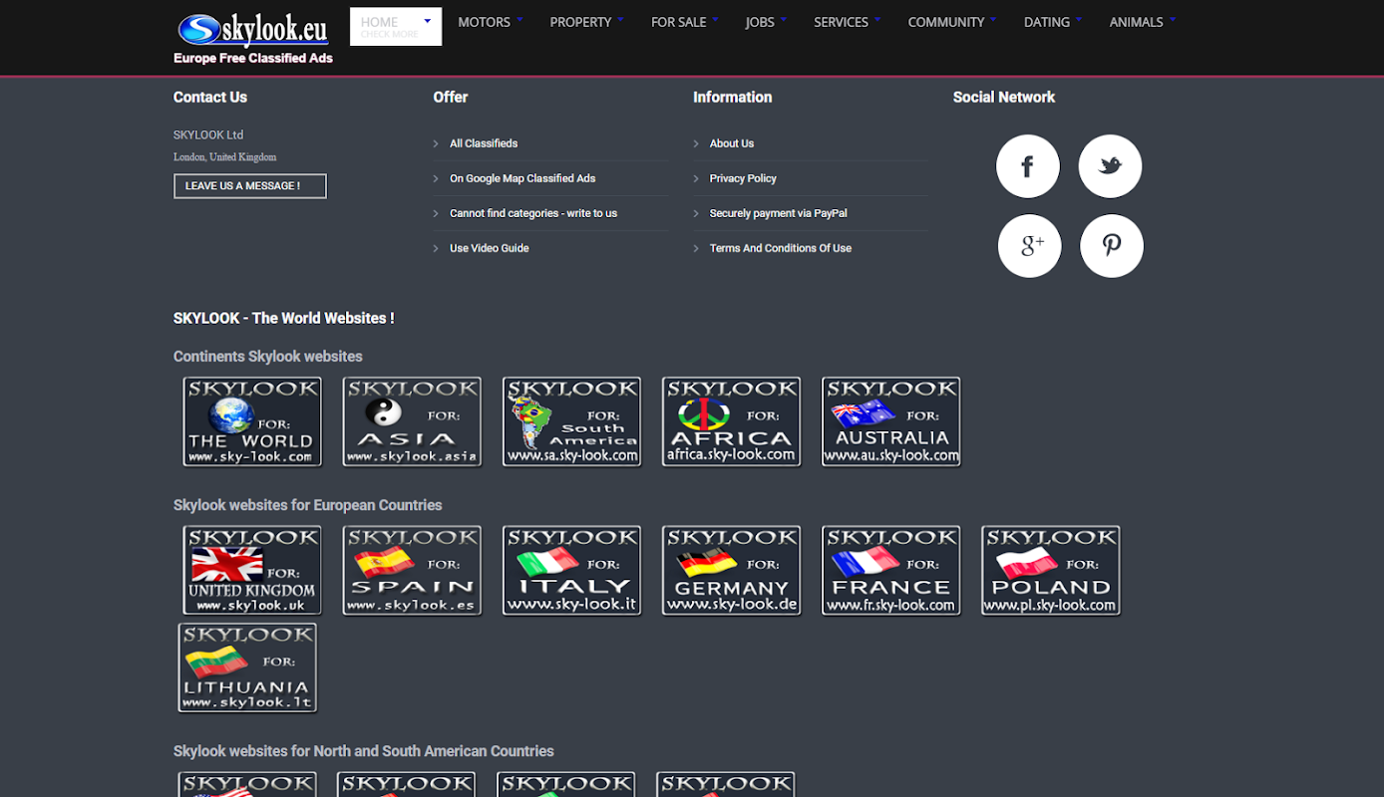Screen dimensions: 1384x797
Task: Open Skylook for Spain badge
Action: (x=412, y=571)
